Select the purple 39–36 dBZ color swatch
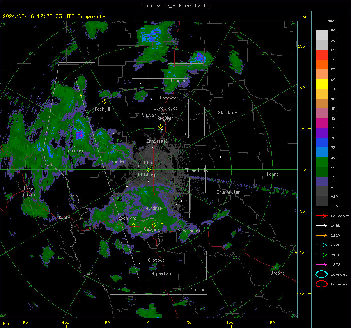Image resolution: width=351 pixels, height=328 pixels. [321, 133]
